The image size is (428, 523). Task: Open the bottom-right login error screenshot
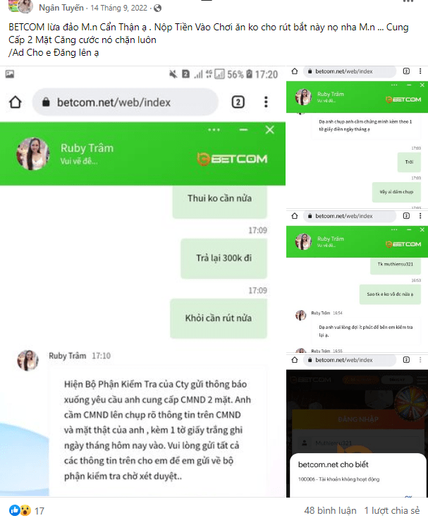[357, 426]
